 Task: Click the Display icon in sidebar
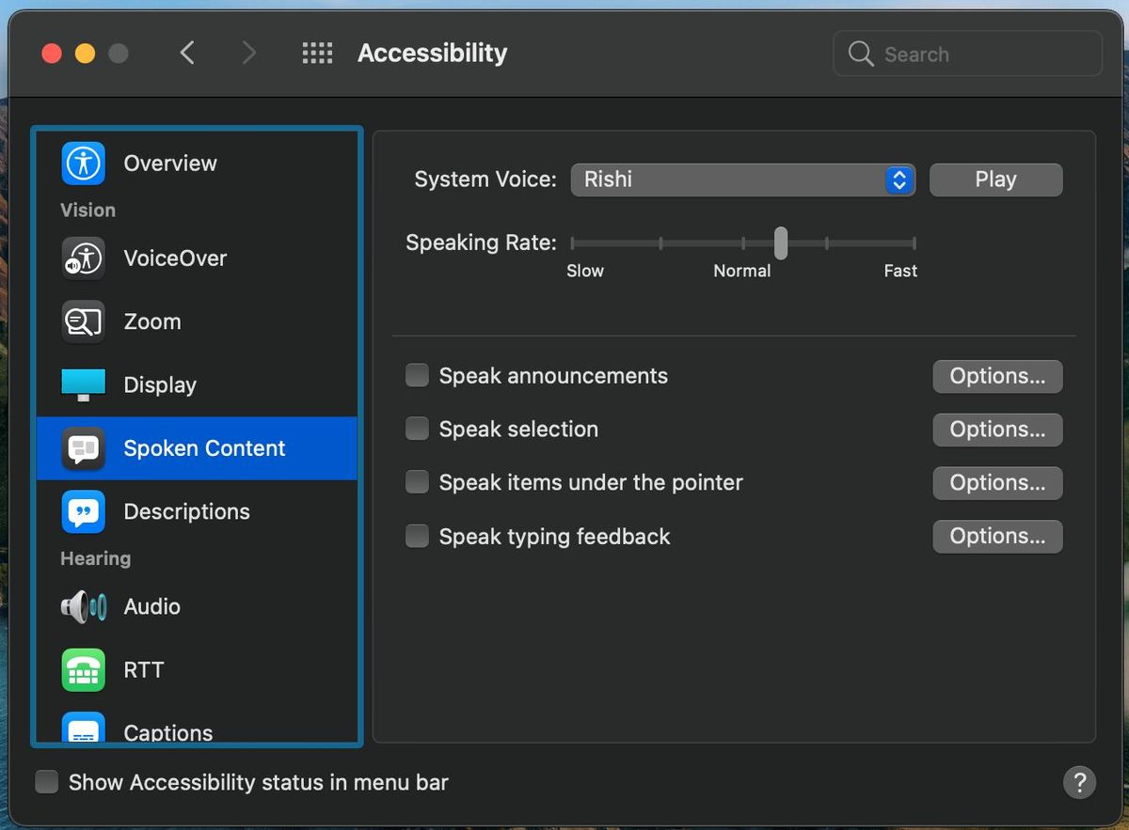tap(83, 384)
